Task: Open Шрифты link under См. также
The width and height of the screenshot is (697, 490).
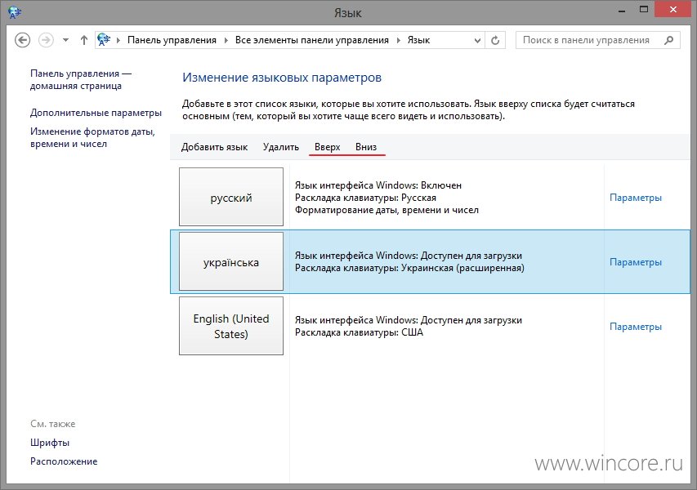Action: pos(50,443)
